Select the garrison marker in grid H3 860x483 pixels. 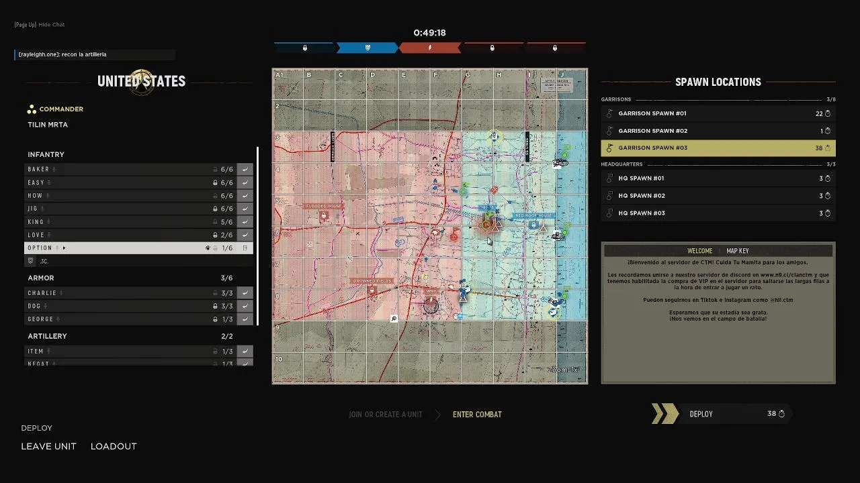click(494, 137)
